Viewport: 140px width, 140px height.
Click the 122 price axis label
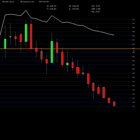pos(133,102)
